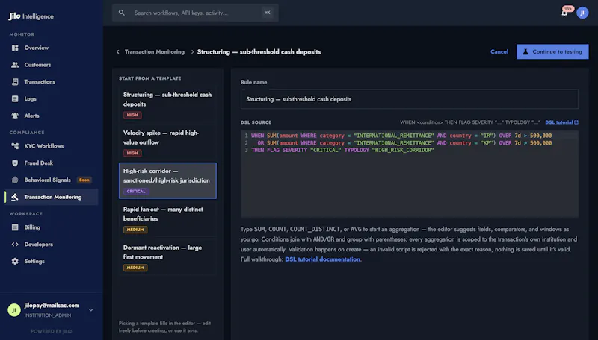This screenshot has width=598, height=340.
Task: Click inside the DSL source code editor
Action: click(409, 174)
